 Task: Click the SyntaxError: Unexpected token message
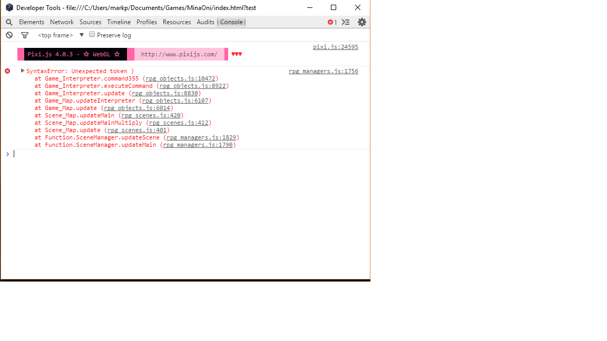pyautogui.click(x=80, y=71)
